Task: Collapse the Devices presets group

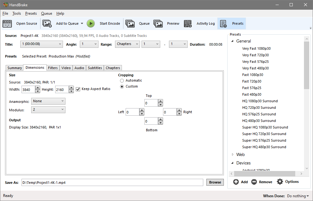Action: pos(232,163)
